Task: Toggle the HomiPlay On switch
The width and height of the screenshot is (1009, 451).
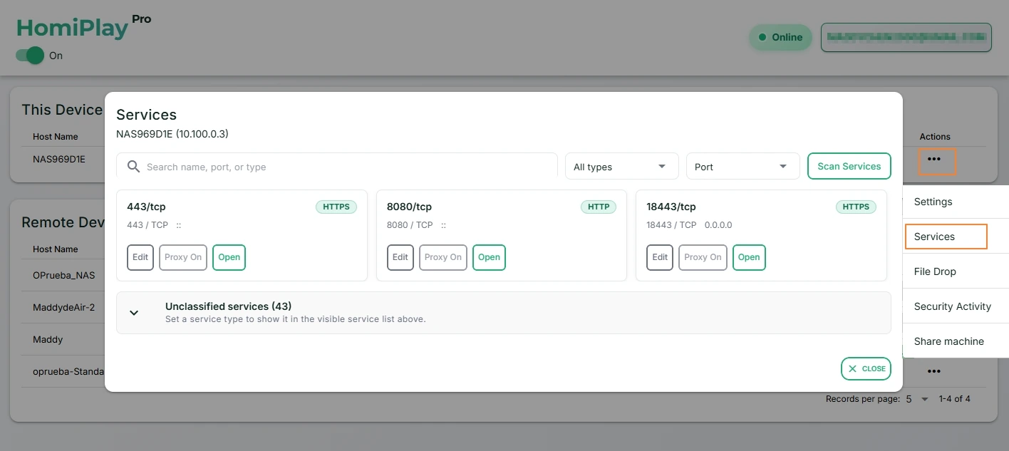Action: (31, 56)
